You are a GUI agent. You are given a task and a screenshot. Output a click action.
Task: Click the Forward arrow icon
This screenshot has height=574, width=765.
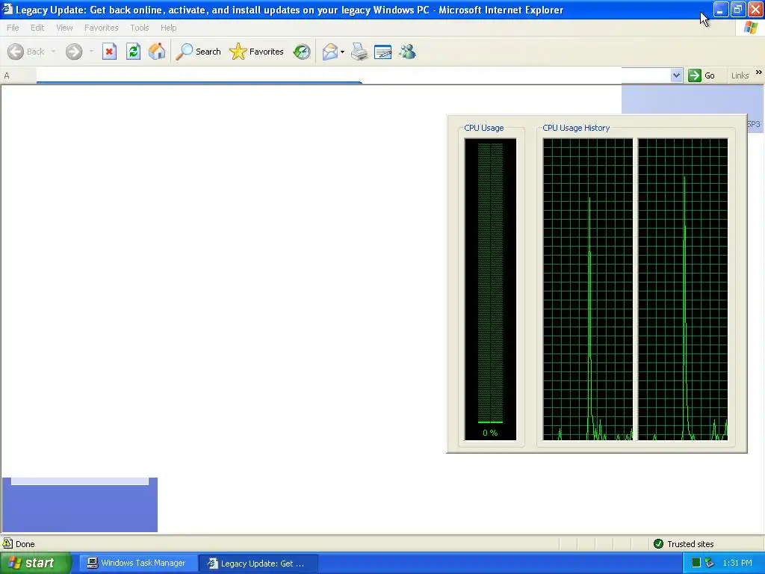[74, 52]
